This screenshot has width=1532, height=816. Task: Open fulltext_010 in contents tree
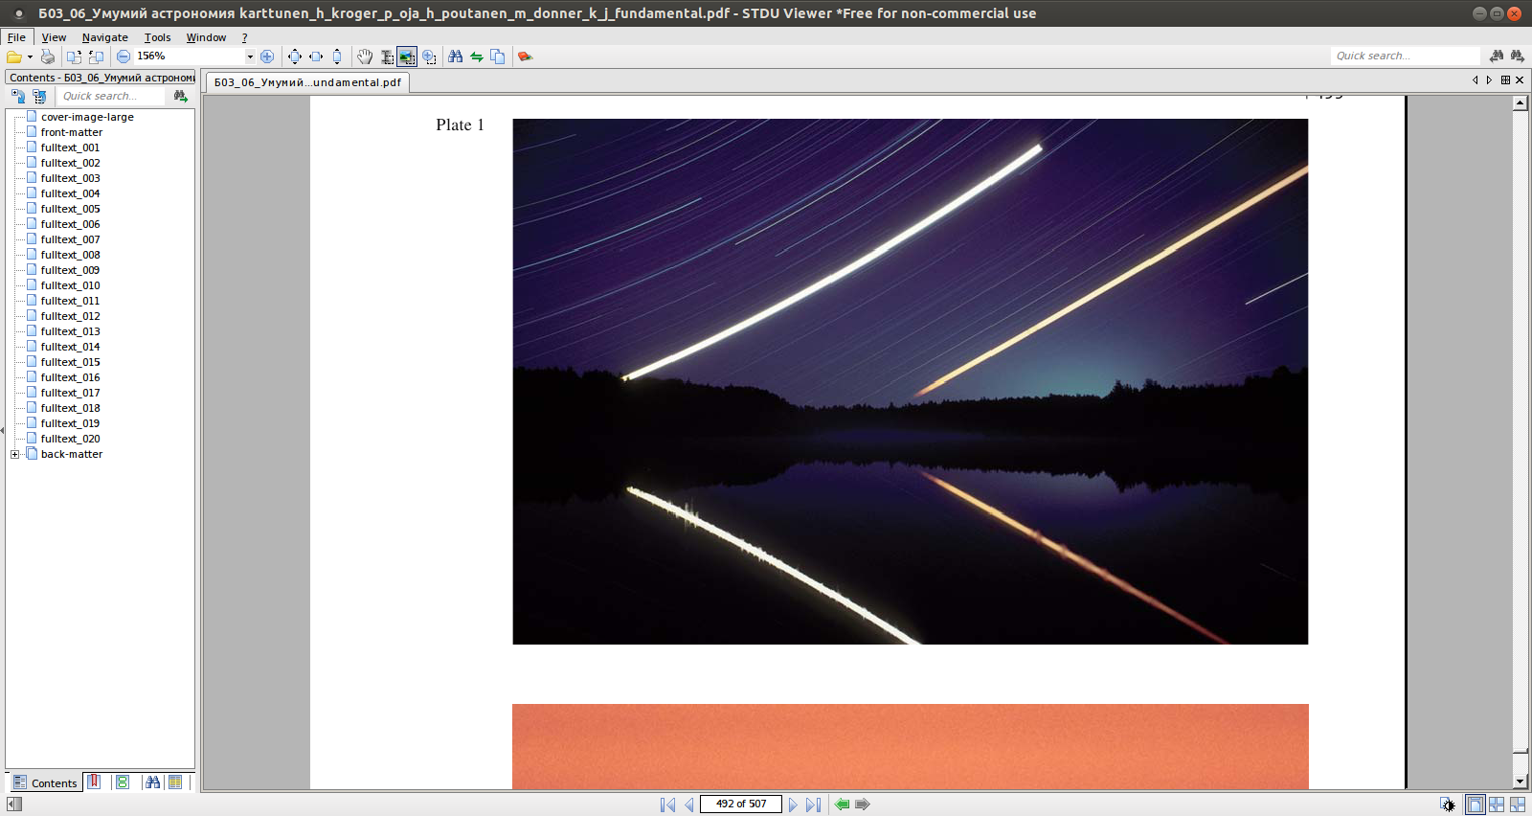[70, 285]
